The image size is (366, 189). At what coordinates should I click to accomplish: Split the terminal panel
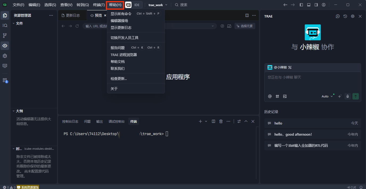pyautogui.click(x=213, y=121)
